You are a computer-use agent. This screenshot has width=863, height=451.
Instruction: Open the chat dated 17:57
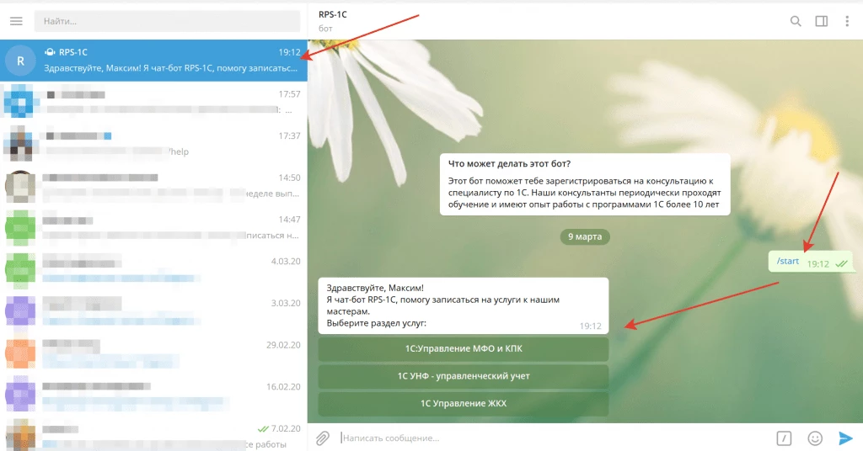pos(153,102)
